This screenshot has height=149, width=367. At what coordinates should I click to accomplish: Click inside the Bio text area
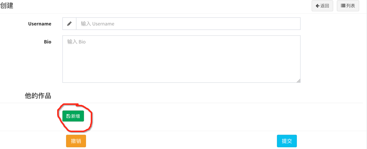point(181,59)
